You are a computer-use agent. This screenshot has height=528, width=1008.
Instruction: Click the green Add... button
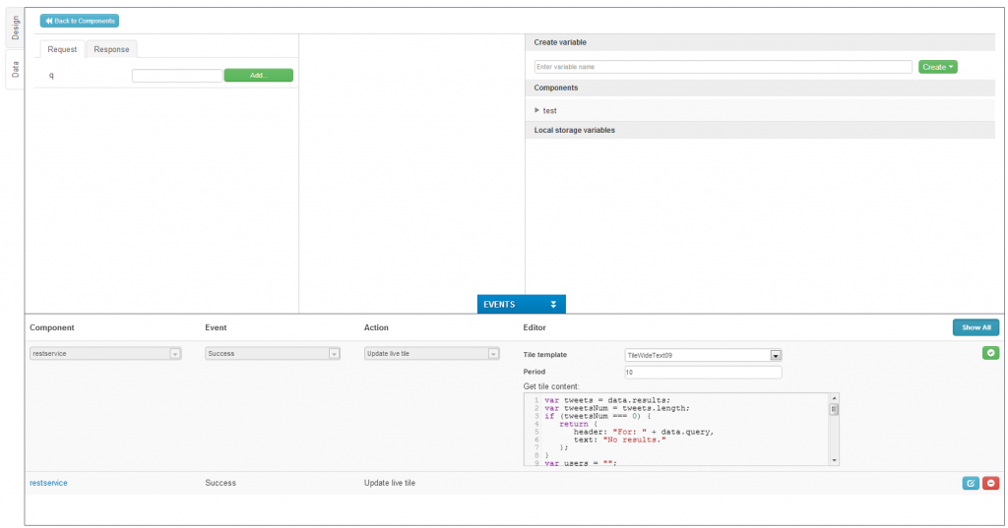tap(258, 75)
